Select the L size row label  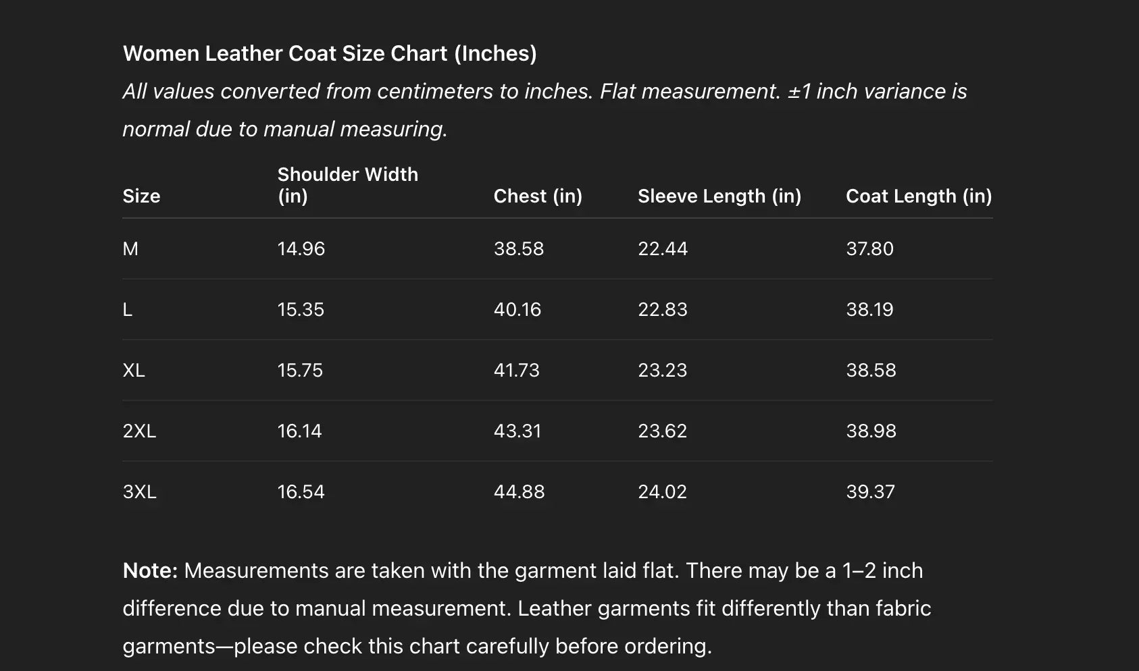click(x=127, y=309)
